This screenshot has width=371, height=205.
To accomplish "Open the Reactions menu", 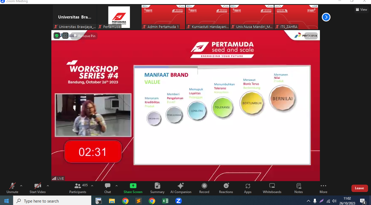I will [226, 188].
